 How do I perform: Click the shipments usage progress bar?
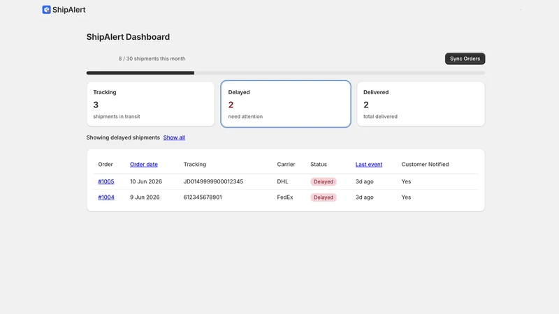coord(286,73)
